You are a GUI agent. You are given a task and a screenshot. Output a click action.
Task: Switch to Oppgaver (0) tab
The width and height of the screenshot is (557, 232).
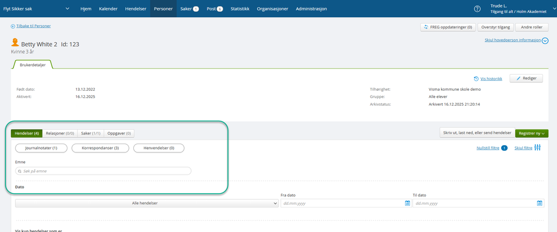pyautogui.click(x=119, y=134)
